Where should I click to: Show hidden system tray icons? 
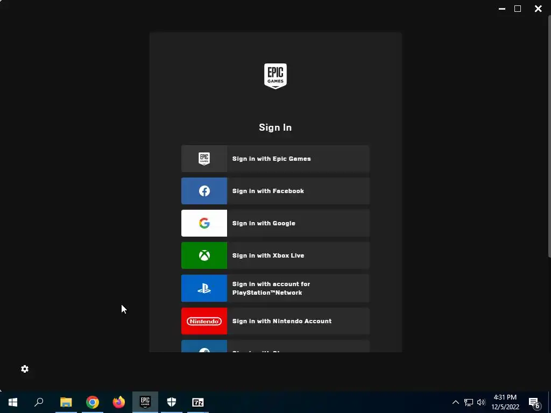point(455,402)
